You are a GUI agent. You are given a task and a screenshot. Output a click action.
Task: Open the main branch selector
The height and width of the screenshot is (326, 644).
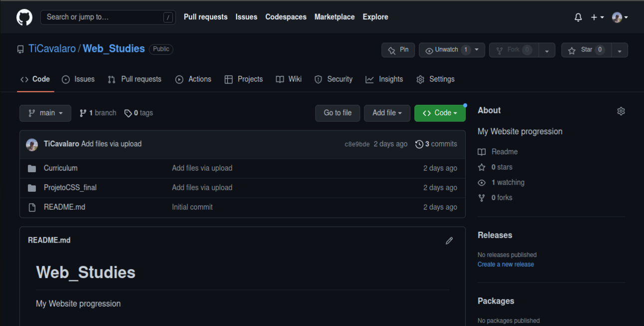[45, 113]
